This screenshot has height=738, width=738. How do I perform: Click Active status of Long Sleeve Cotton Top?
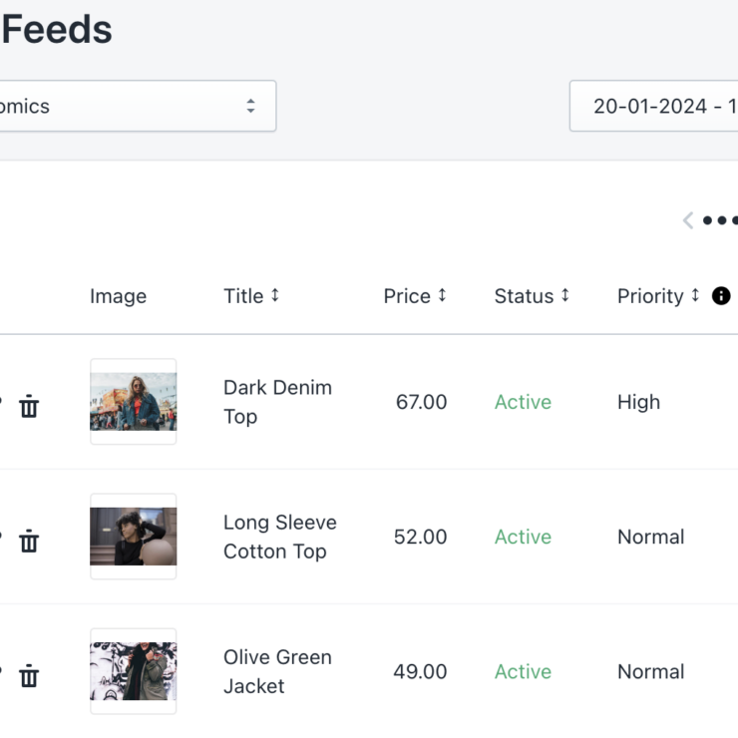[523, 537]
